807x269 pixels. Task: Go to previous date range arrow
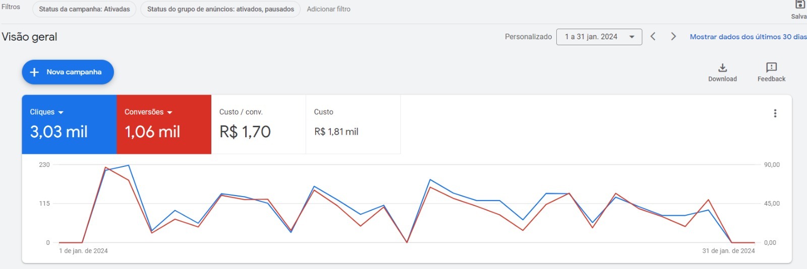pos(653,36)
